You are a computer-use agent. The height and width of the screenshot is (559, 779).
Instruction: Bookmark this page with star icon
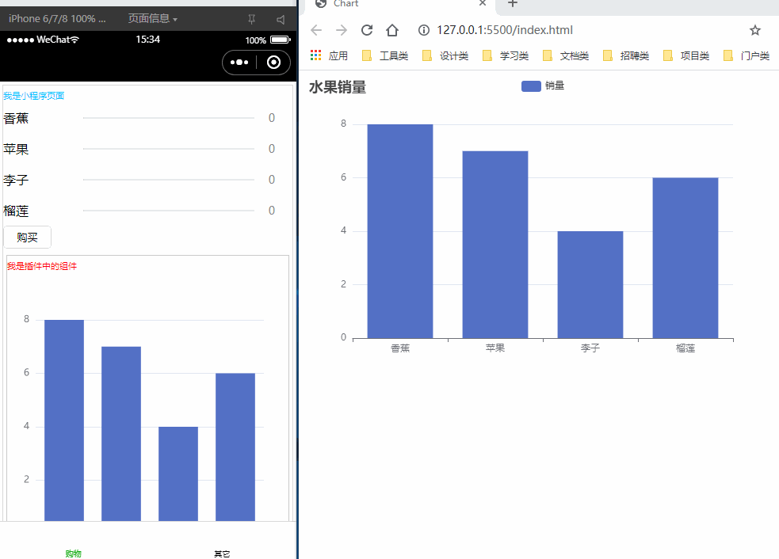pos(754,30)
